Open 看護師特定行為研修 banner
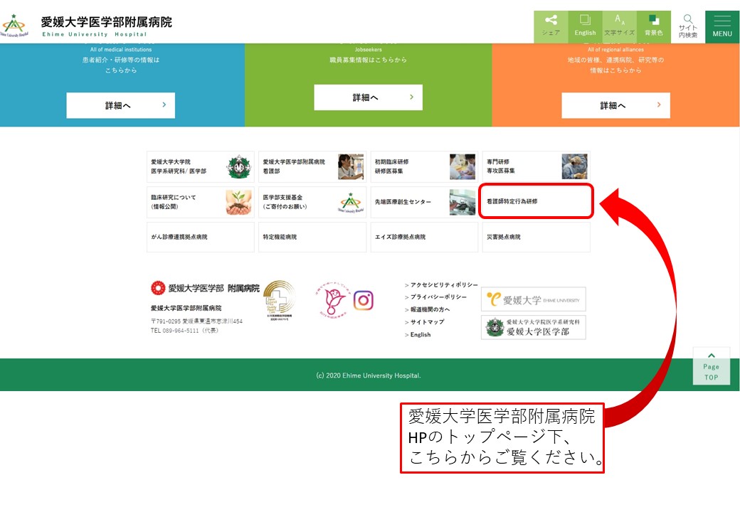740x512 pixels. click(x=536, y=201)
